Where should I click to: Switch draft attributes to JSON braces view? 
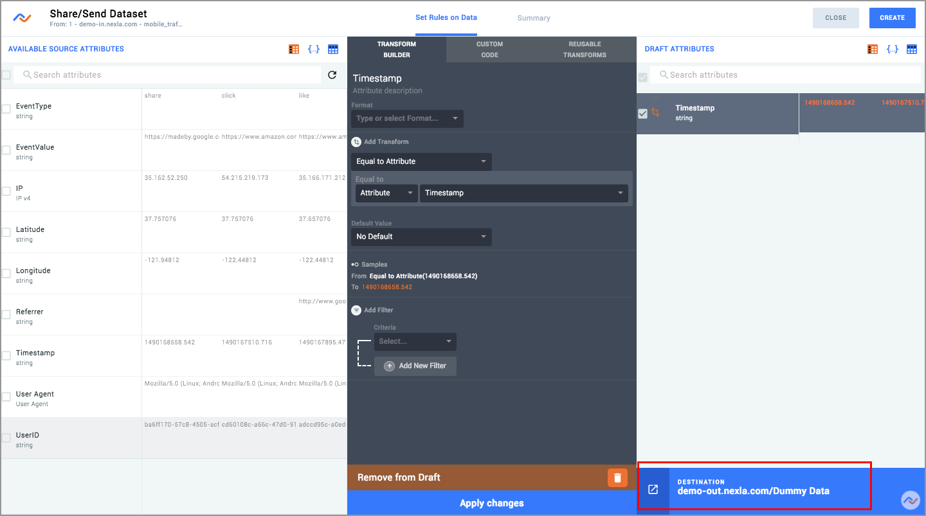pos(893,49)
